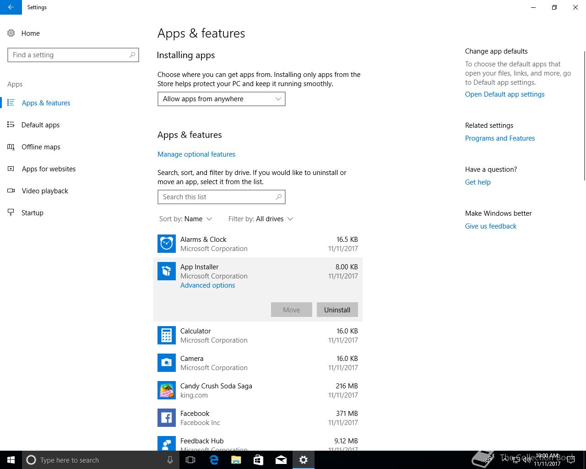
Task: Open the Store from the taskbar
Action: [x=258, y=460]
